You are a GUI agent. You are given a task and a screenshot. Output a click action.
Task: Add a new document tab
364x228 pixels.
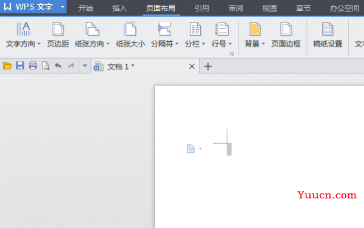pyautogui.click(x=207, y=66)
